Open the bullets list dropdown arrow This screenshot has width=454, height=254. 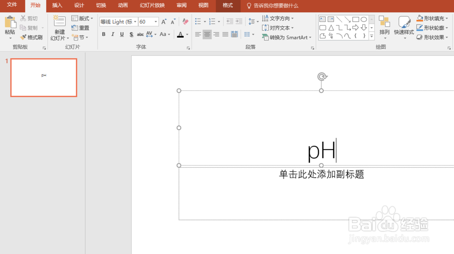tap(205, 21)
